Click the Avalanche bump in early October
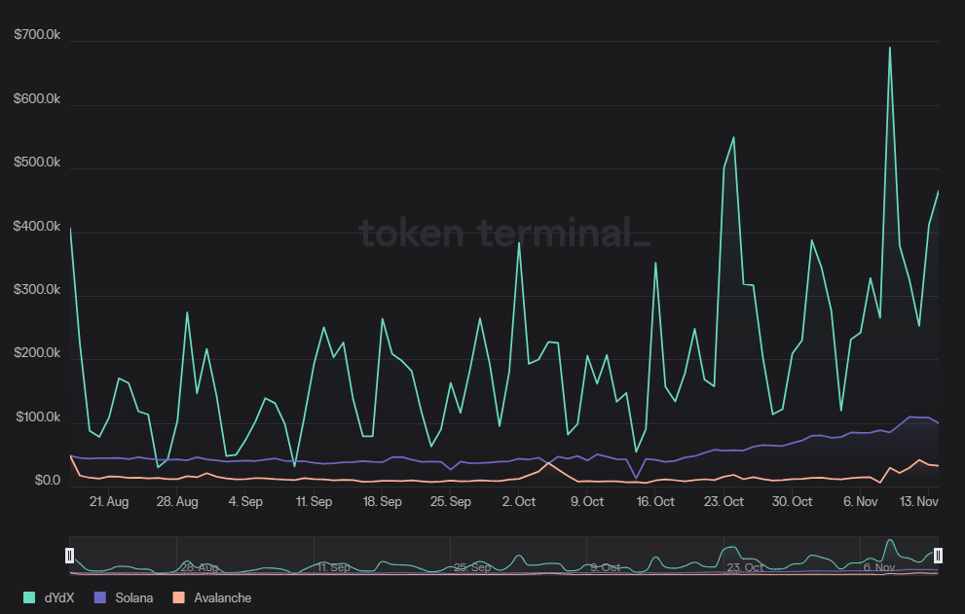 pos(547,463)
